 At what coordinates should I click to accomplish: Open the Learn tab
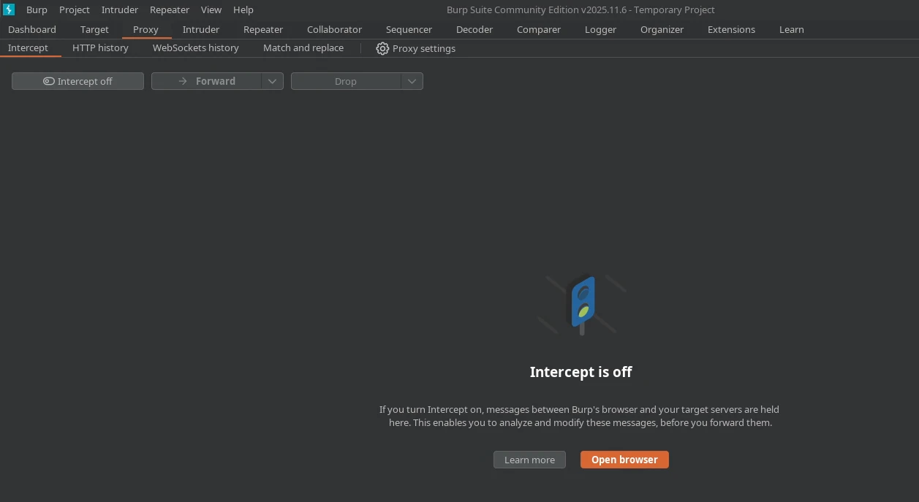tap(791, 29)
